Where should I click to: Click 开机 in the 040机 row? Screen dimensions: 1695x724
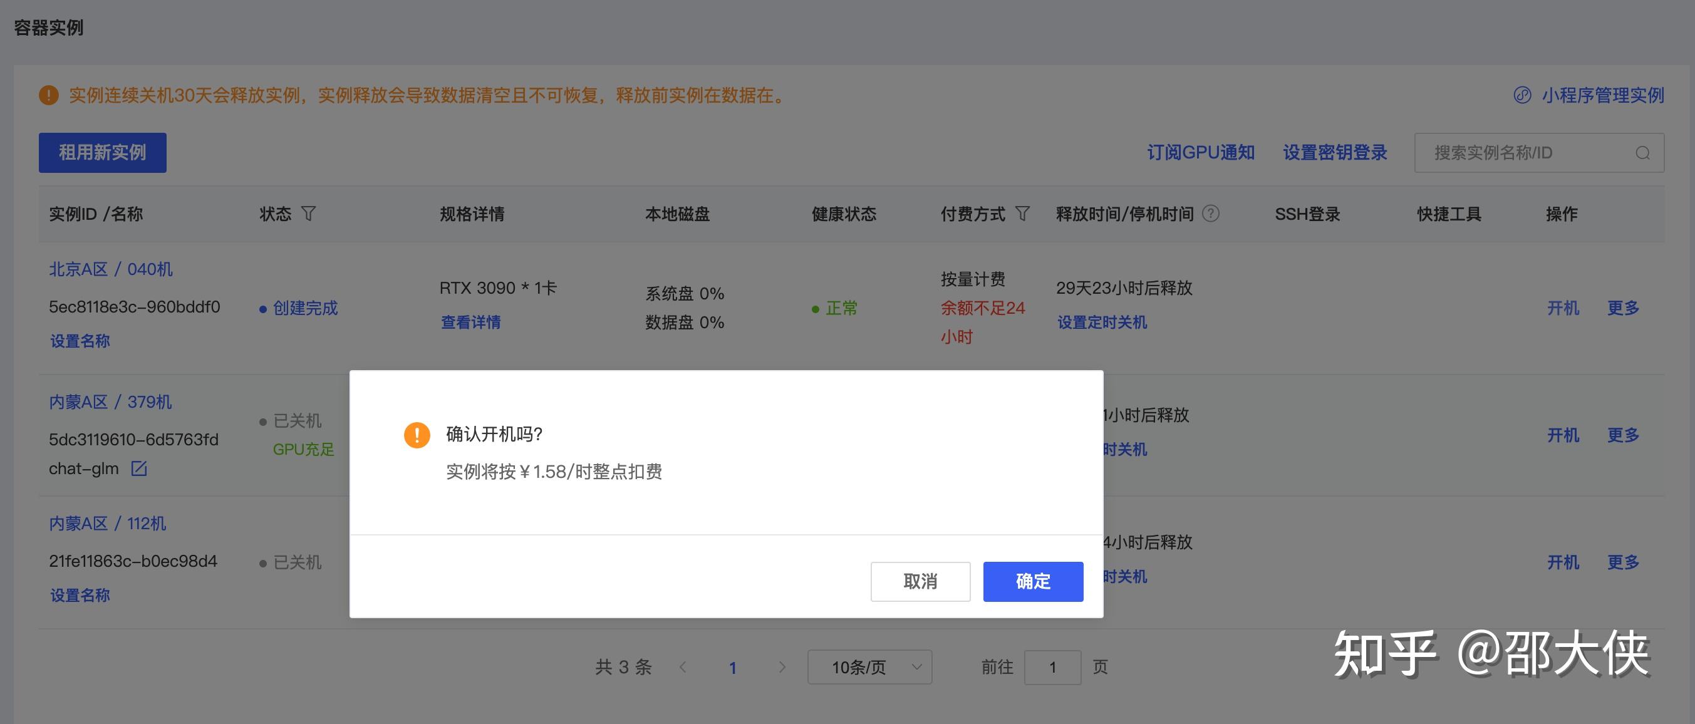coord(1563,308)
